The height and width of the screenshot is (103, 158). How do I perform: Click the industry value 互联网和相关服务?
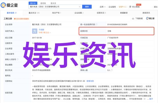(x=115, y=49)
